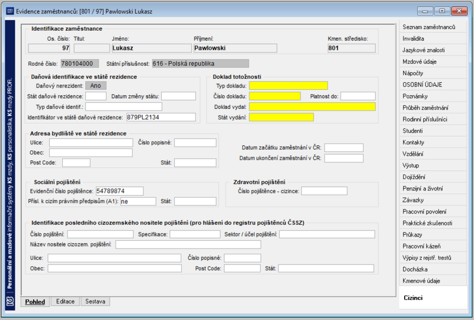Open Seznam zaměstnanců section

(x=433, y=27)
